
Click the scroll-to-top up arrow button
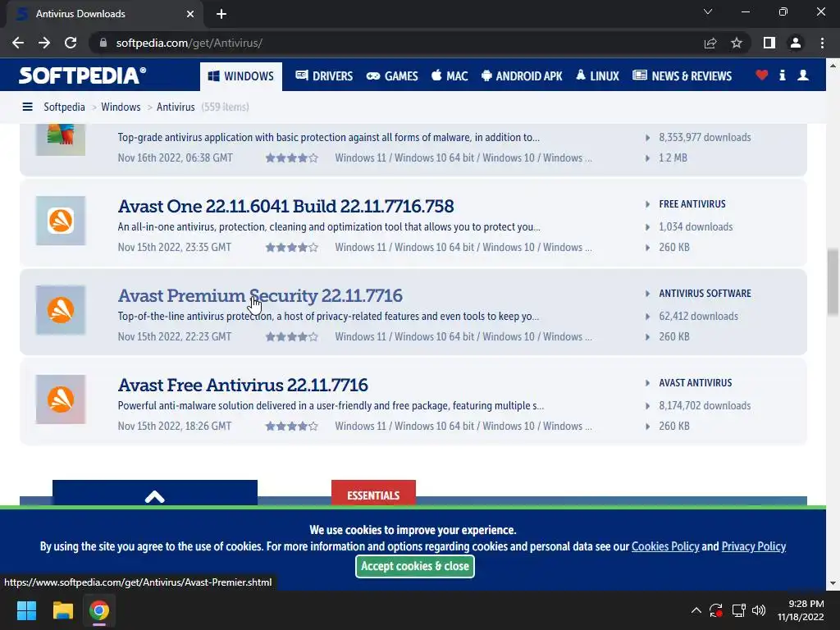155,493
